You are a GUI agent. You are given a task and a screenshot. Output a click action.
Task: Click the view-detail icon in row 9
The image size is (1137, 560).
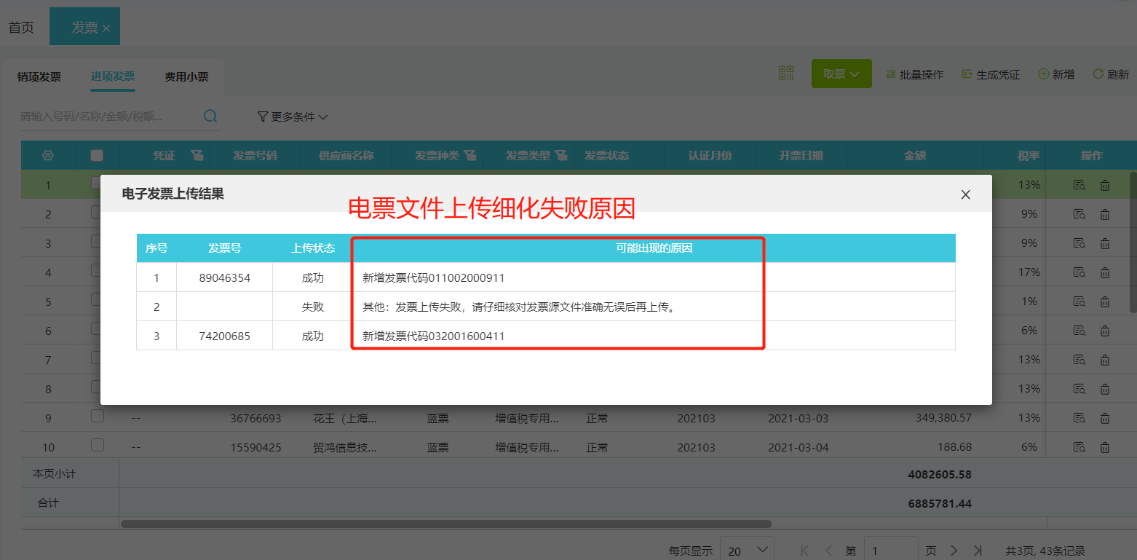(x=1079, y=418)
